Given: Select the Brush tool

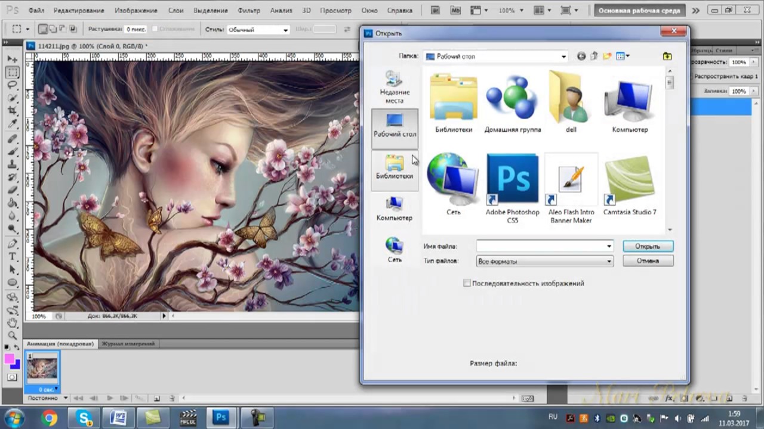Looking at the screenshot, I should click(x=12, y=152).
